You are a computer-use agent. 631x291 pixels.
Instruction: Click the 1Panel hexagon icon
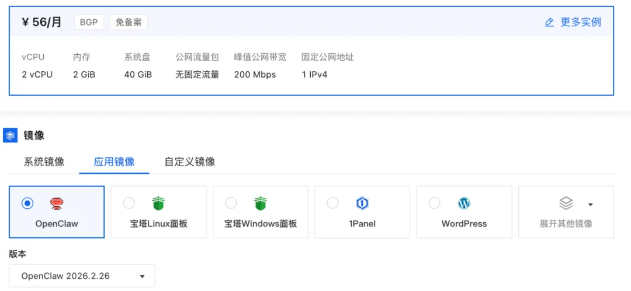362,204
